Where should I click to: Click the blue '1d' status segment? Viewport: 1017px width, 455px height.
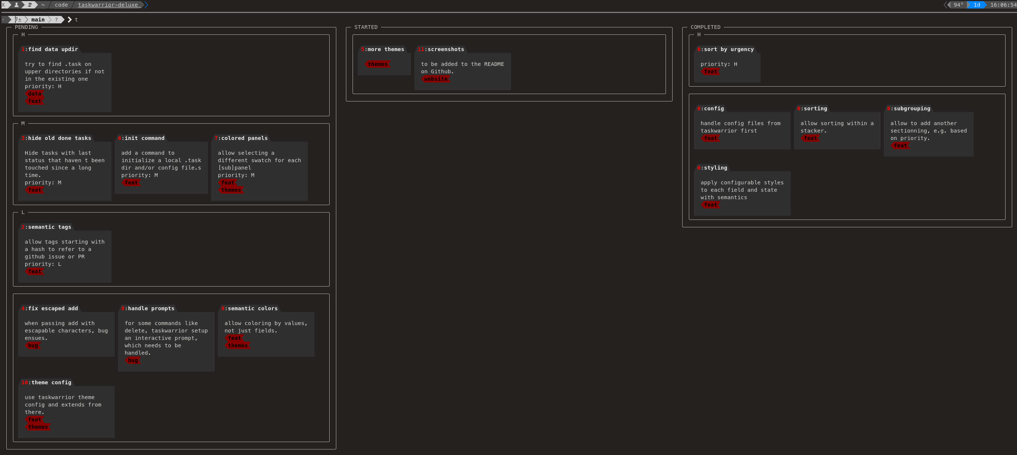(977, 5)
